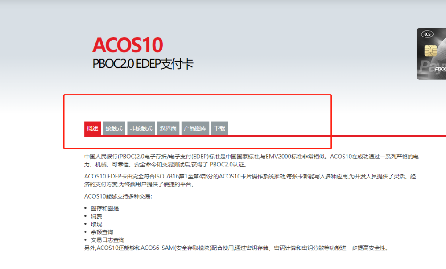Switch to the 接触式 tab
This screenshot has width=446, height=269.
[114, 128]
